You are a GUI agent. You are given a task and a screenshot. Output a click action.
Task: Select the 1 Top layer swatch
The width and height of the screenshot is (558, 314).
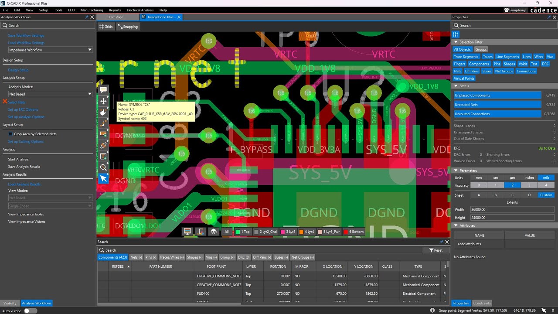pos(243,232)
